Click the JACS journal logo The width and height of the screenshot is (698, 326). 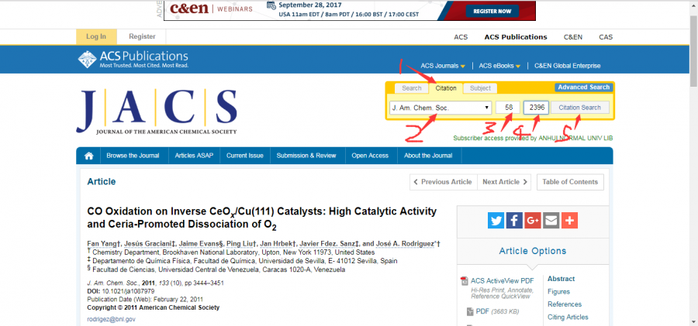tap(156, 112)
